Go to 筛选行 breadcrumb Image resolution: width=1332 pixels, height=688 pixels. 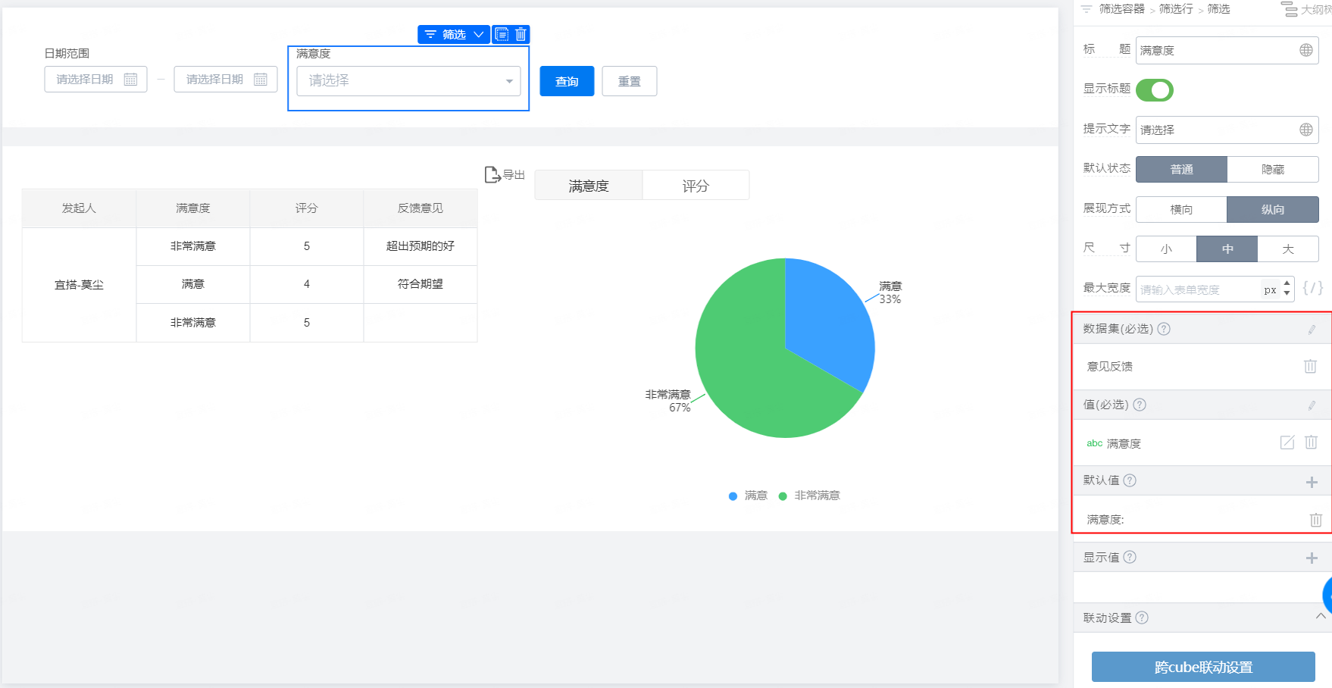tap(1176, 9)
